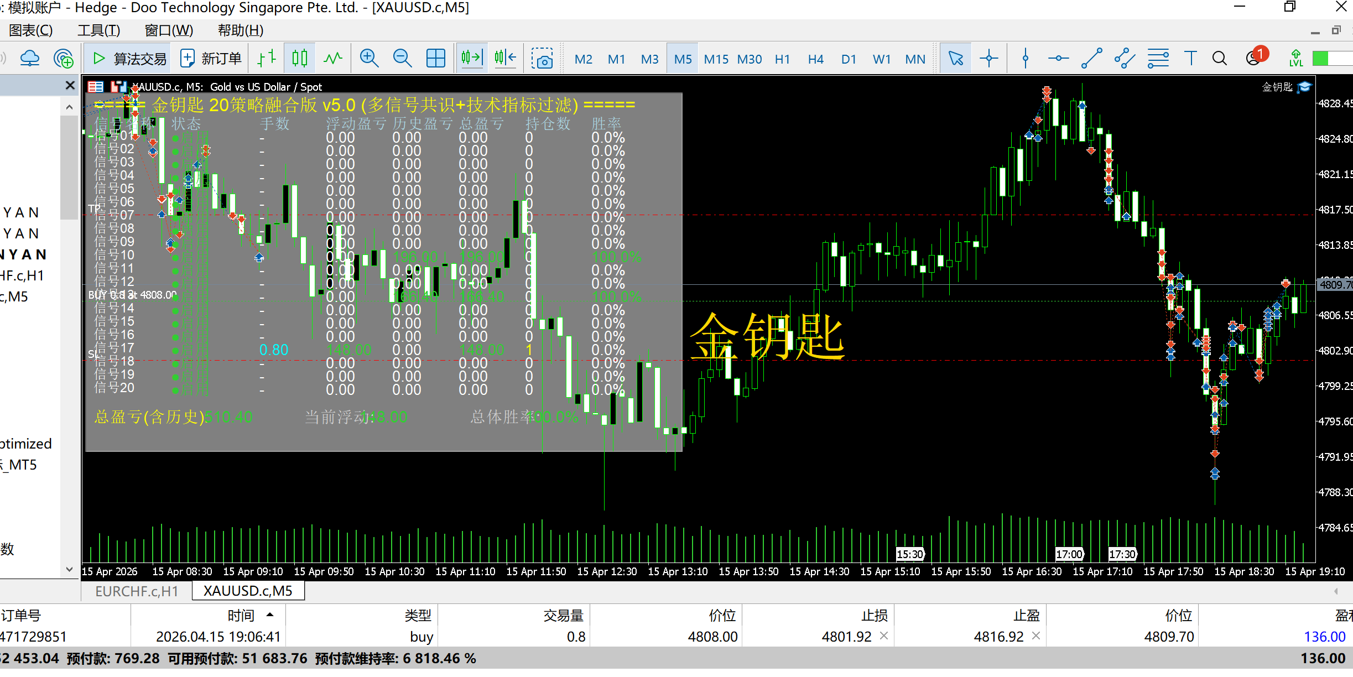Image resolution: width=1353 pixels, height=677 pixels.
Task: Toggle algo trading (算法交易) button
Action: pos(129,58)
